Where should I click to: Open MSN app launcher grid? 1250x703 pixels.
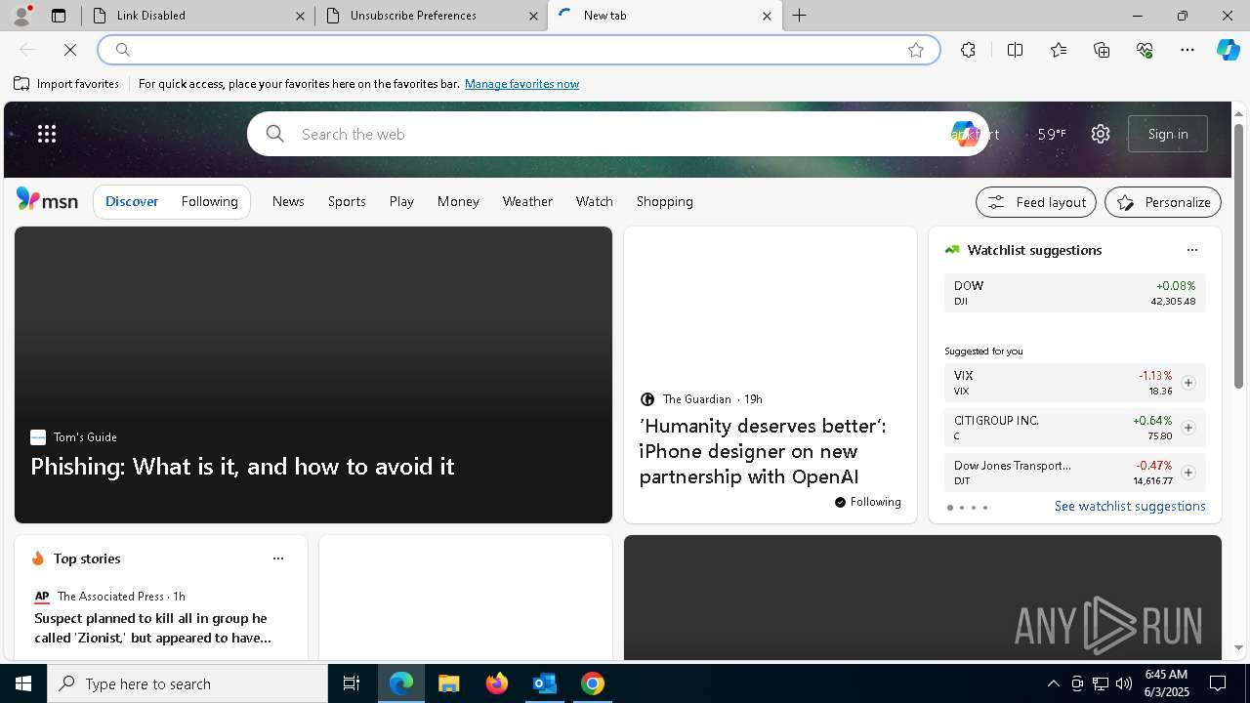[x=47, y=134]
